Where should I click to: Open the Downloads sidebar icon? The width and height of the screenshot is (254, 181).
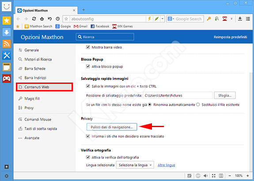(7, 32)
